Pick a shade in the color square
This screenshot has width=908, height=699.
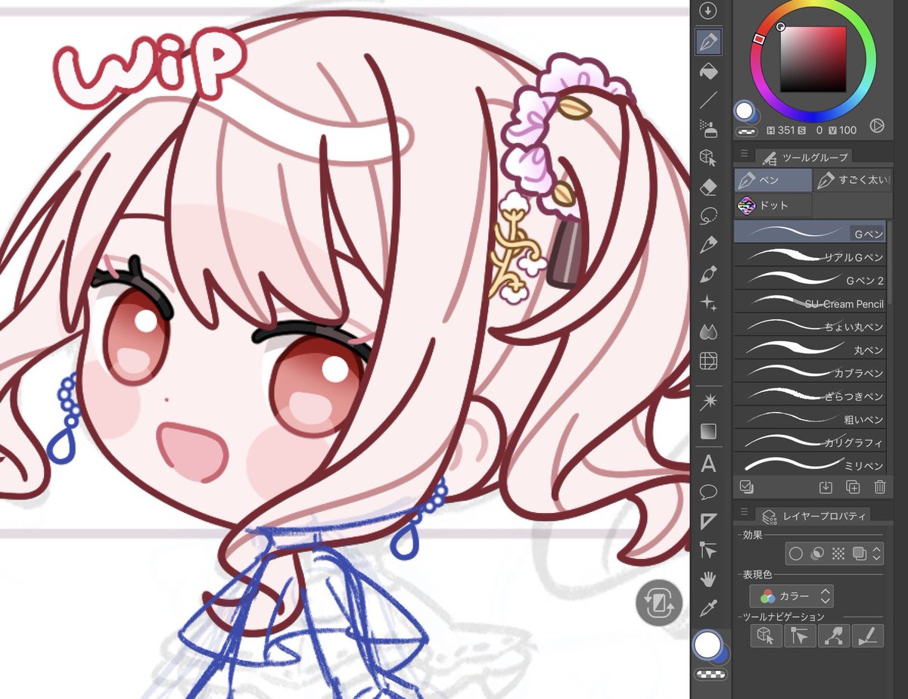[x=813, y=58]
